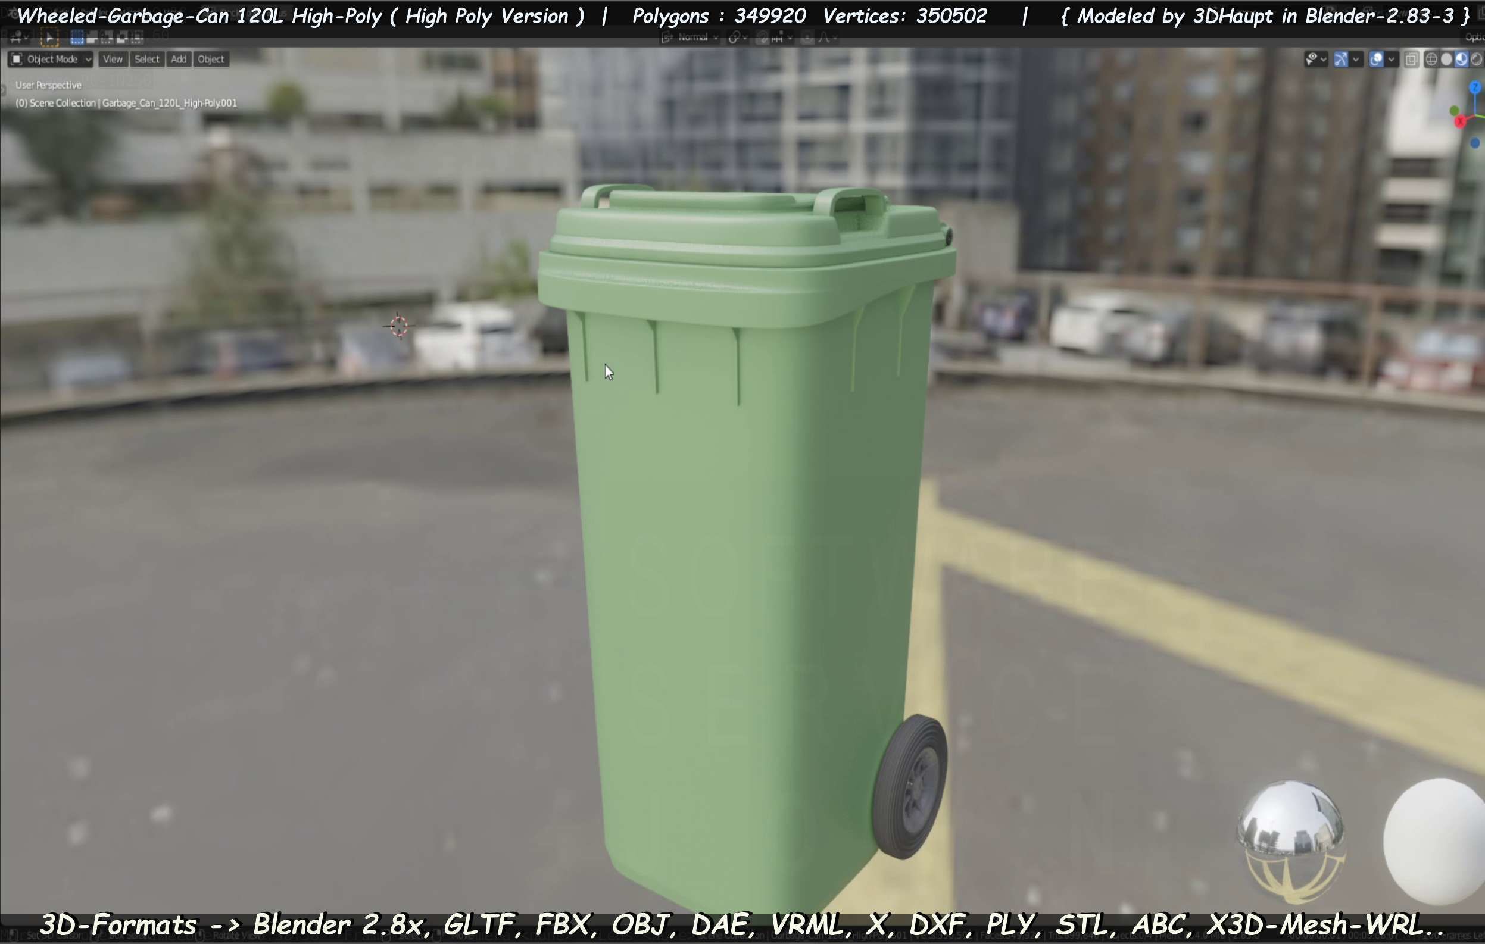1485x944 pixels.
Task: Click the green negative Y gizmo dot
Action: pyautogui.click(x=1454, y=111)
